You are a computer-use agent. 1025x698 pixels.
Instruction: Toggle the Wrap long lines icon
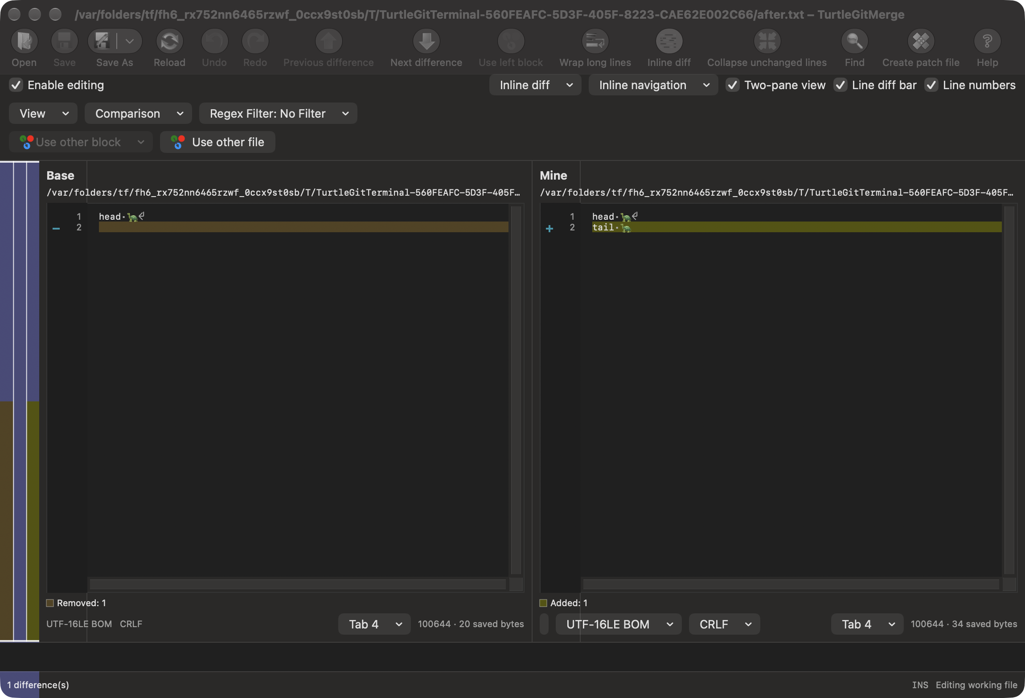[595, 42]
